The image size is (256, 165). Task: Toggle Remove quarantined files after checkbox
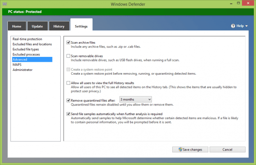click(69, 100)
